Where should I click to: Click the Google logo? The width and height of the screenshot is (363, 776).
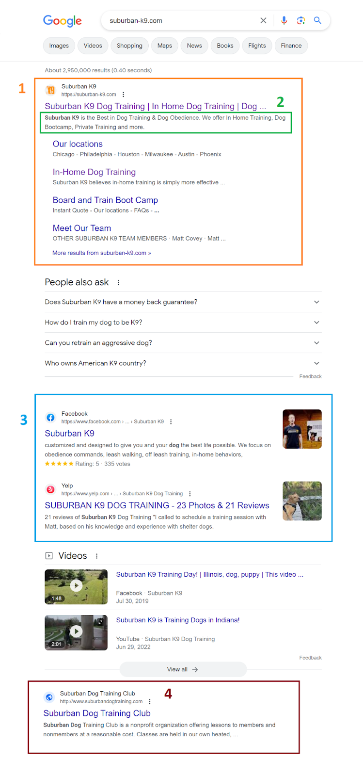coord(63,21)
